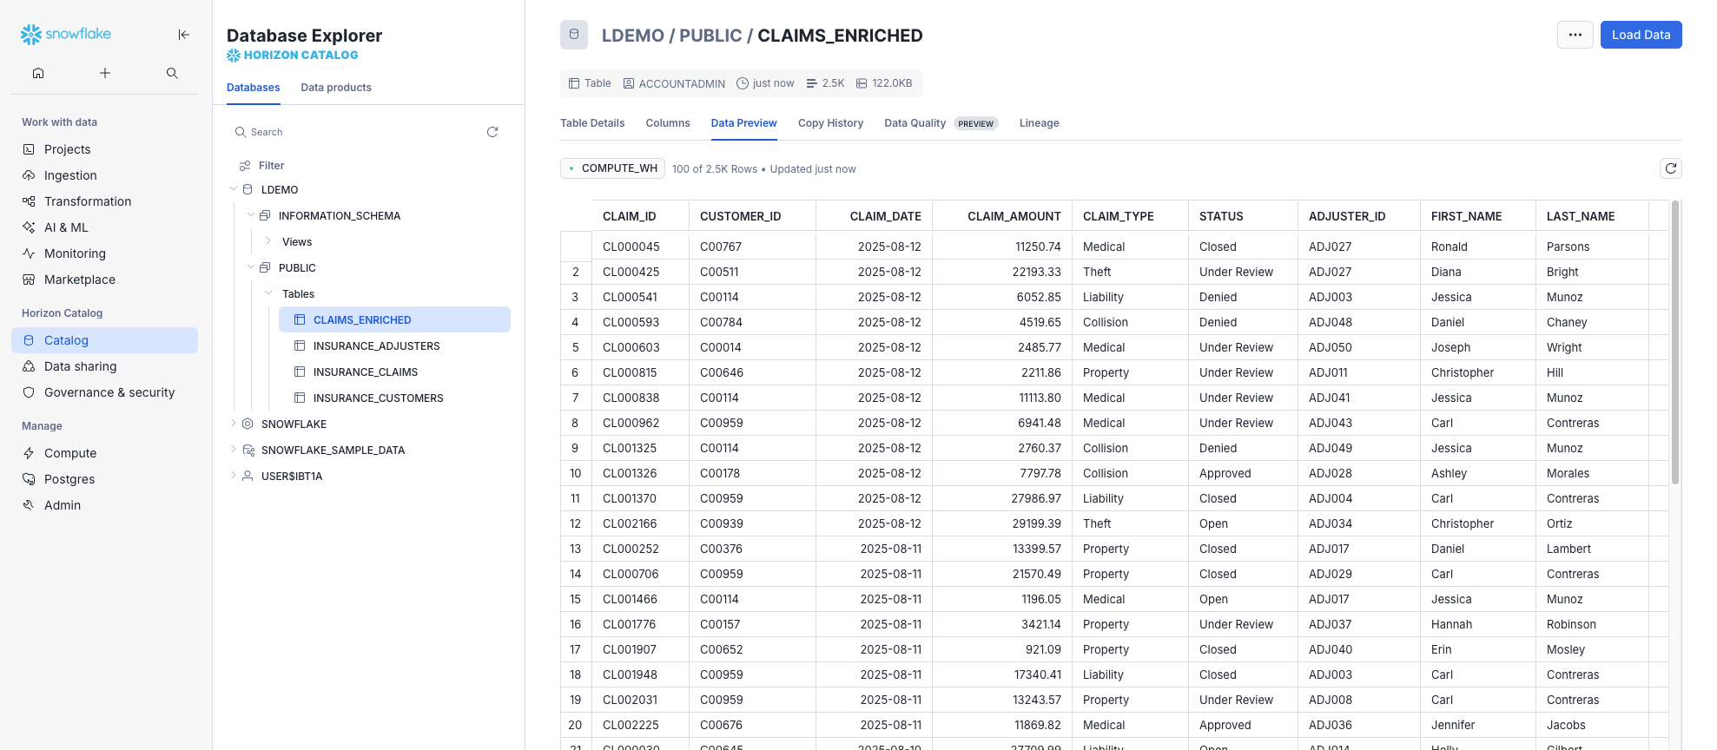This screenshot has height=750, width=1717.
Task: Click the CLAIM_AMOUNT column header
Action: [1002, 216]
